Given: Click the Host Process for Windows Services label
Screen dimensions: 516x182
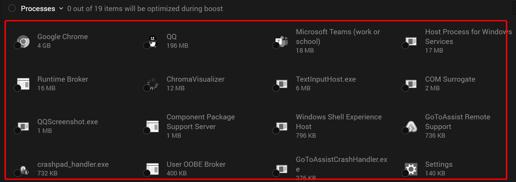Looking at the screenshot, I should pos(468,37).
